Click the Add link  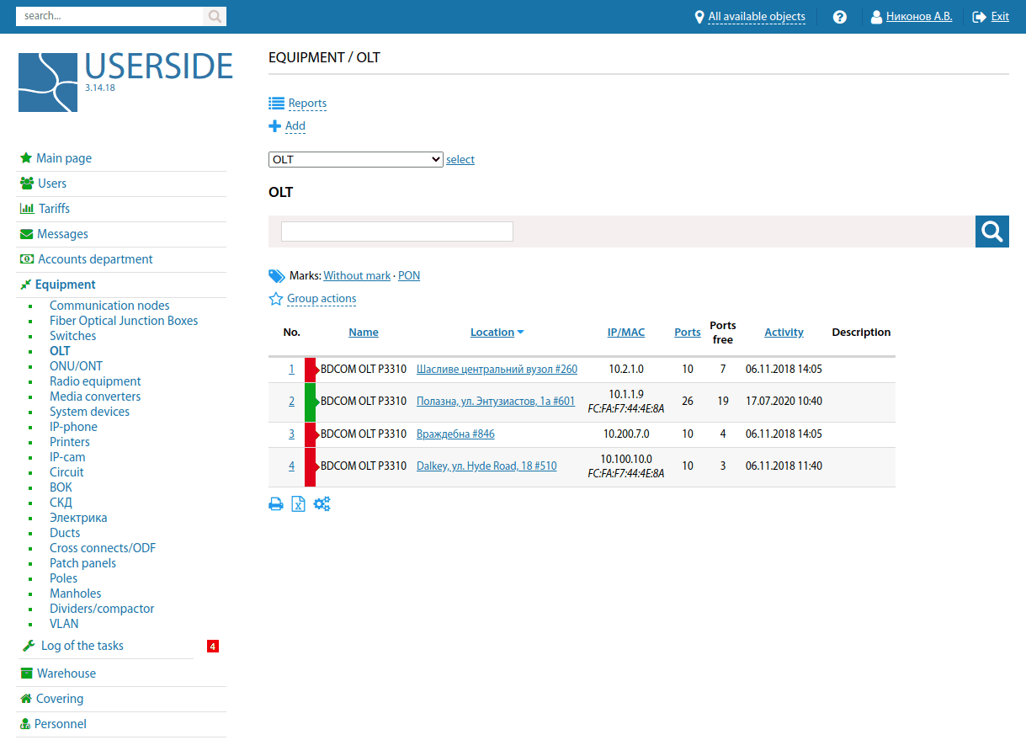point(295,126)
